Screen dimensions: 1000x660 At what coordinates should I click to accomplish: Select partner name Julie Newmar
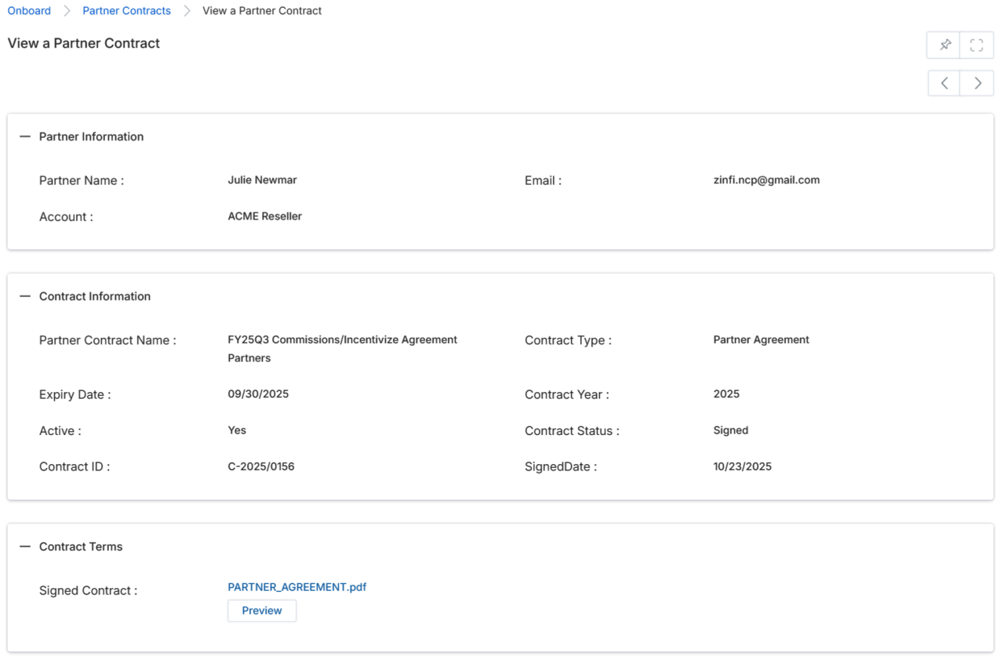[x=262, y=180]
